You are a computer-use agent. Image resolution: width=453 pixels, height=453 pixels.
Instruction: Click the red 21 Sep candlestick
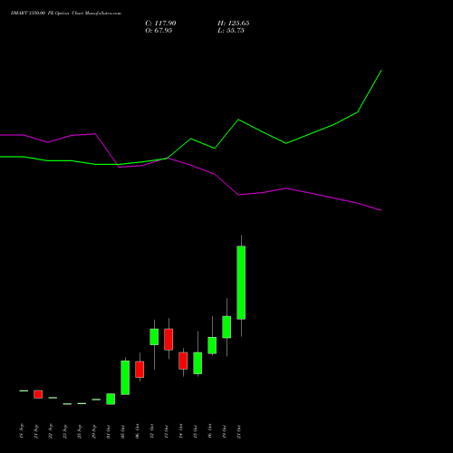click(38, 394)
